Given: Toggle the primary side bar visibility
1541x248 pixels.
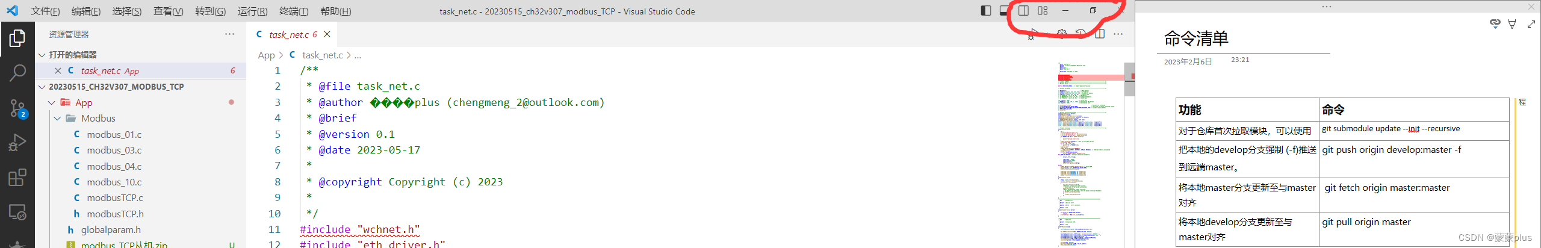Looking at the screenshot, I should (986, 11).
